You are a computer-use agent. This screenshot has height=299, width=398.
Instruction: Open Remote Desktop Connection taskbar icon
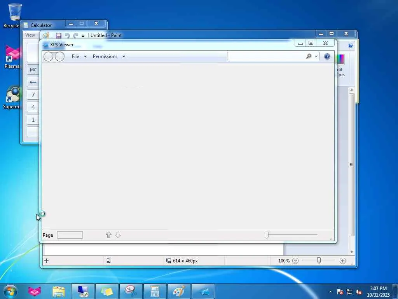pyautogui.click(x=83, y=291)
